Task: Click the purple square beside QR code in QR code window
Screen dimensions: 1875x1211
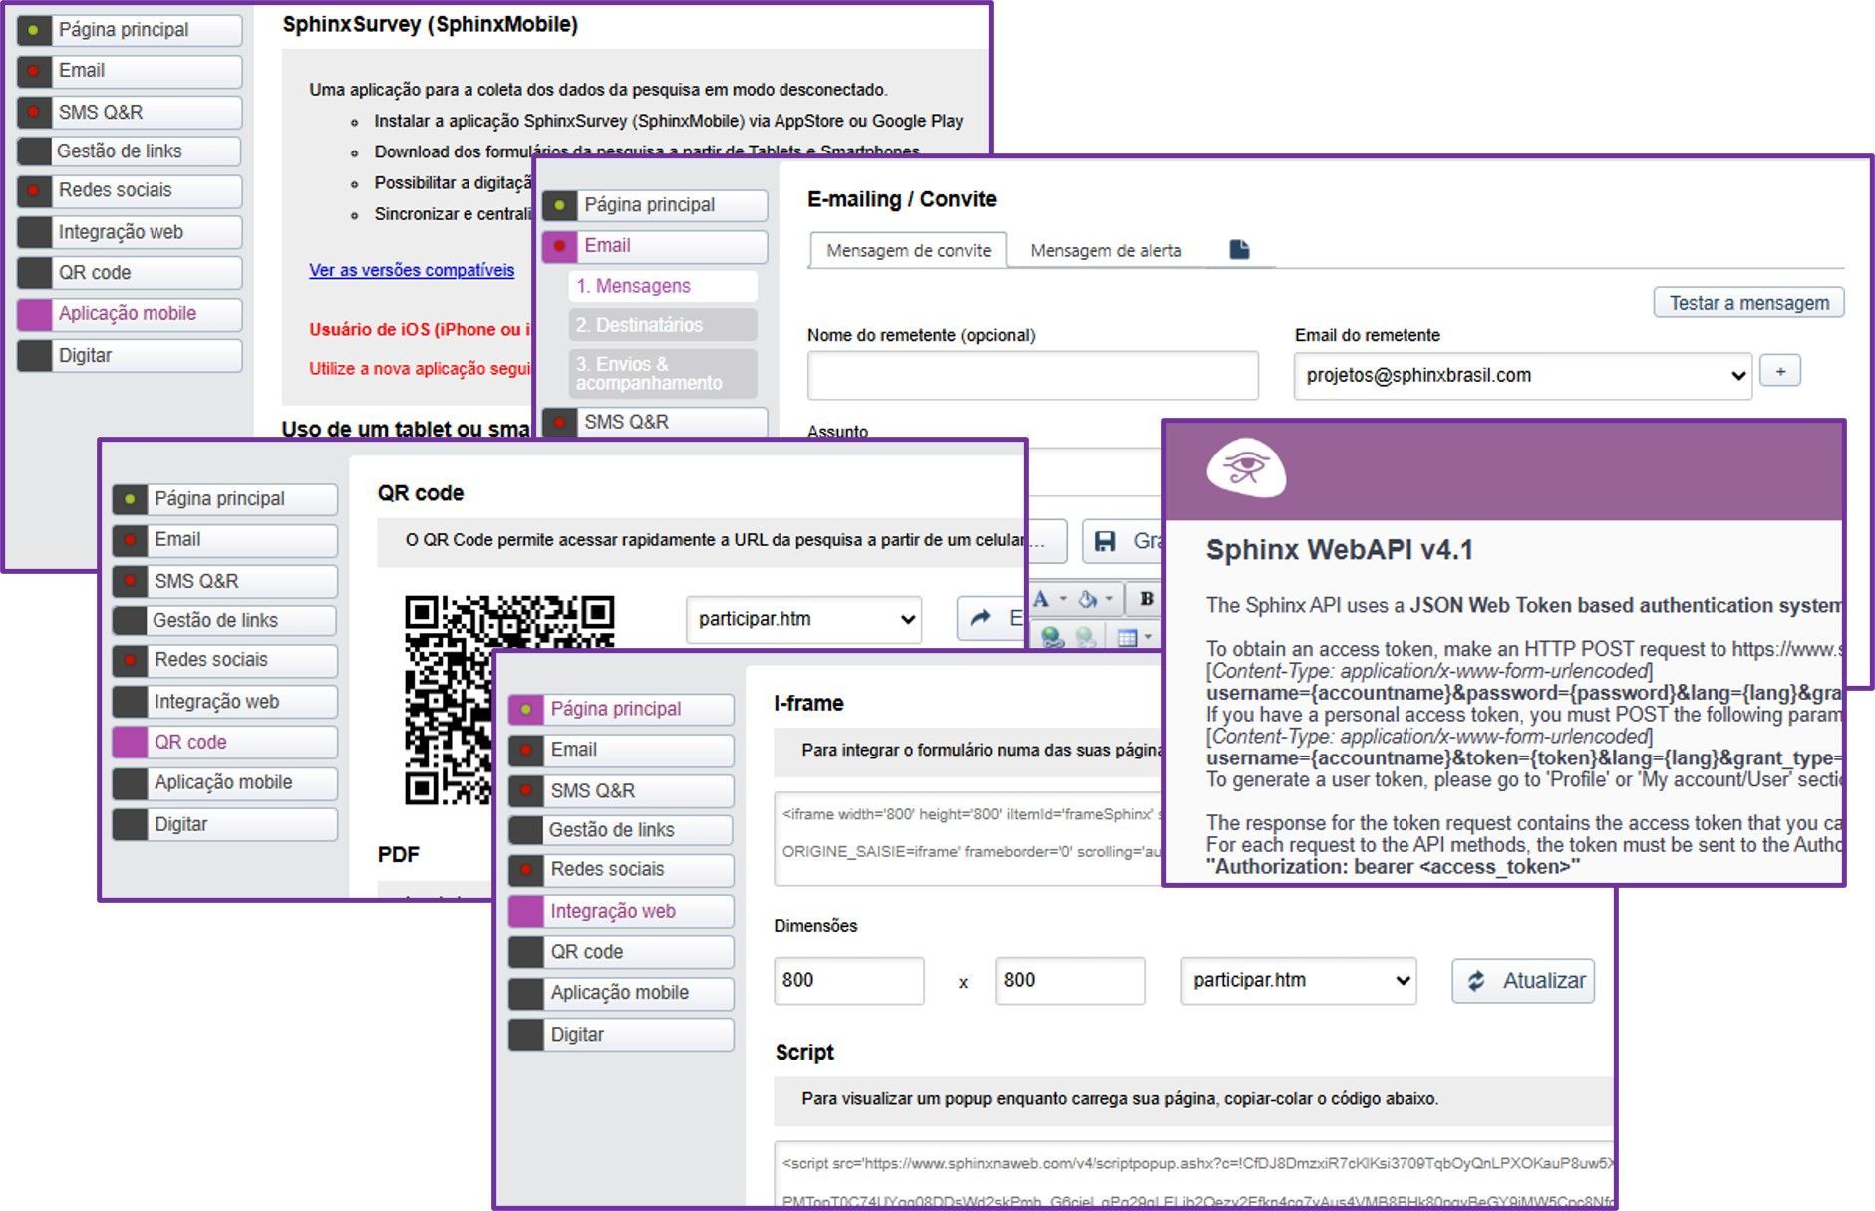Action: [x=130, y=742]
